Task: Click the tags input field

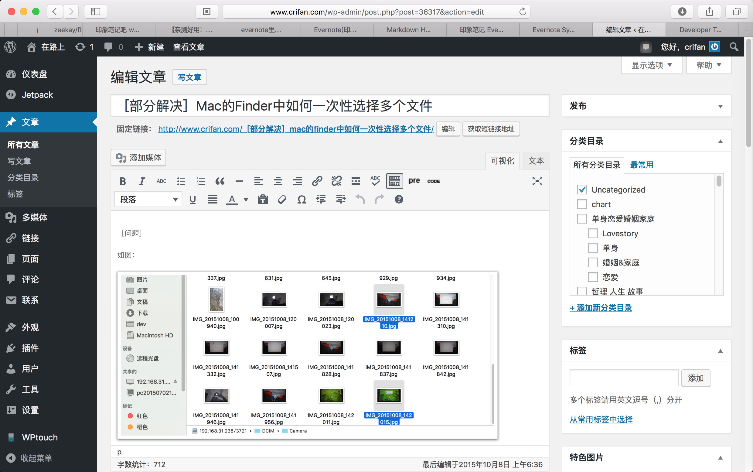Action: pos(624,378)
